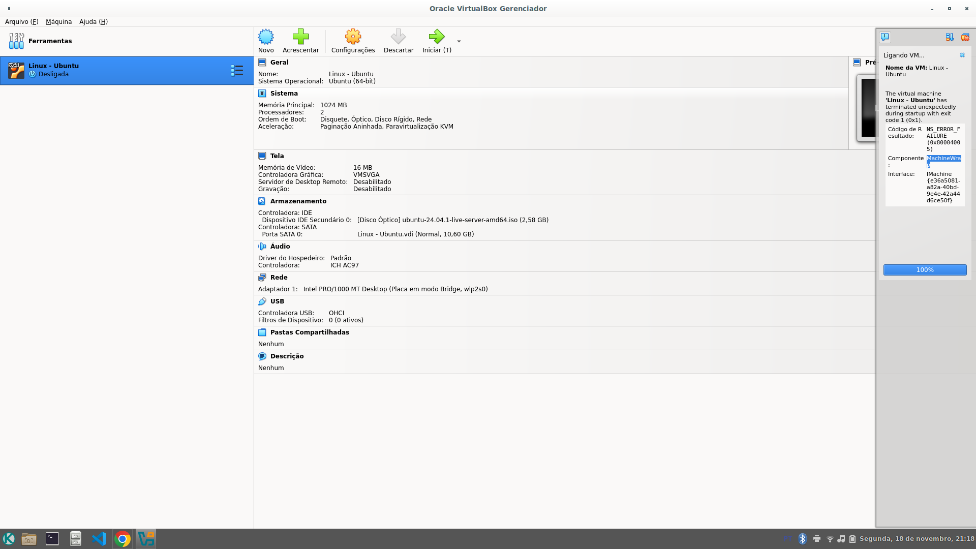976x549 pixels.
Task: Open the Sistema settings header link
Action: (x=284, y=93)
